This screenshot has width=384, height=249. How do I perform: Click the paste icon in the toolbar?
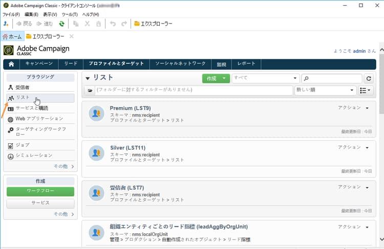click(98, 24)
